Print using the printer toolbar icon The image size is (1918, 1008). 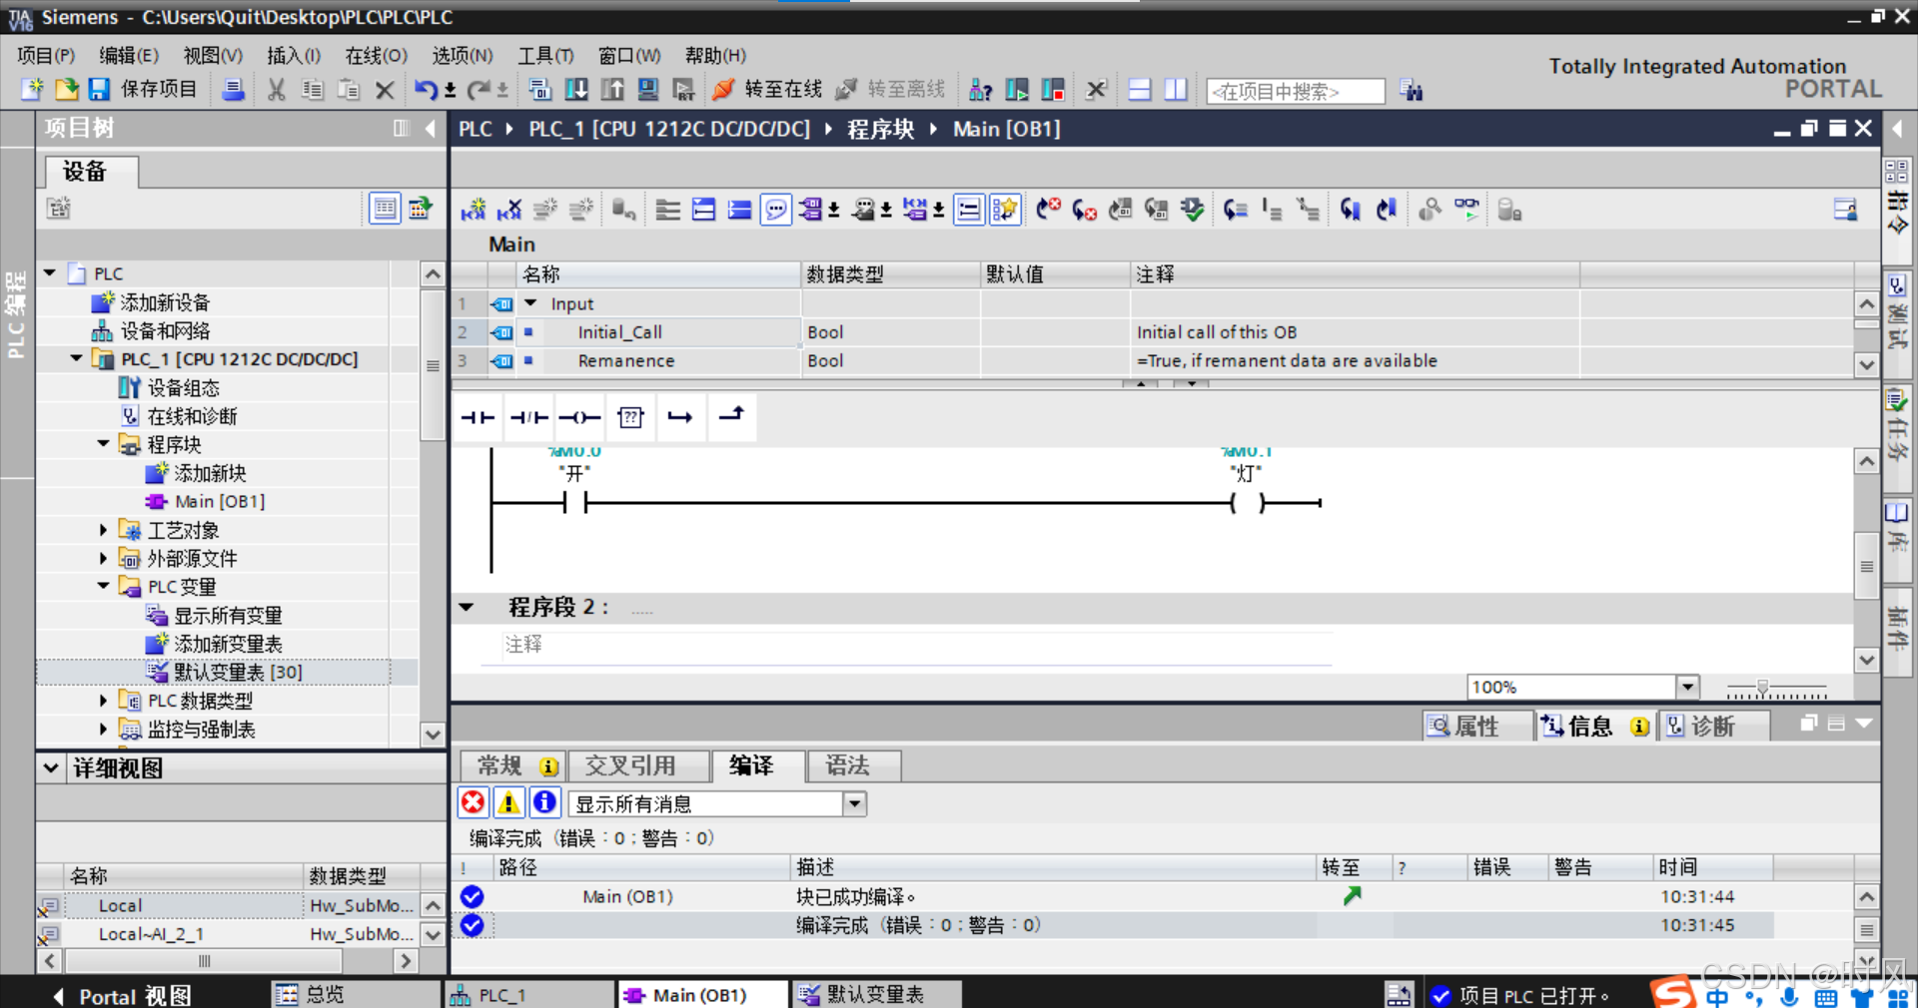[x=233, y=90]
